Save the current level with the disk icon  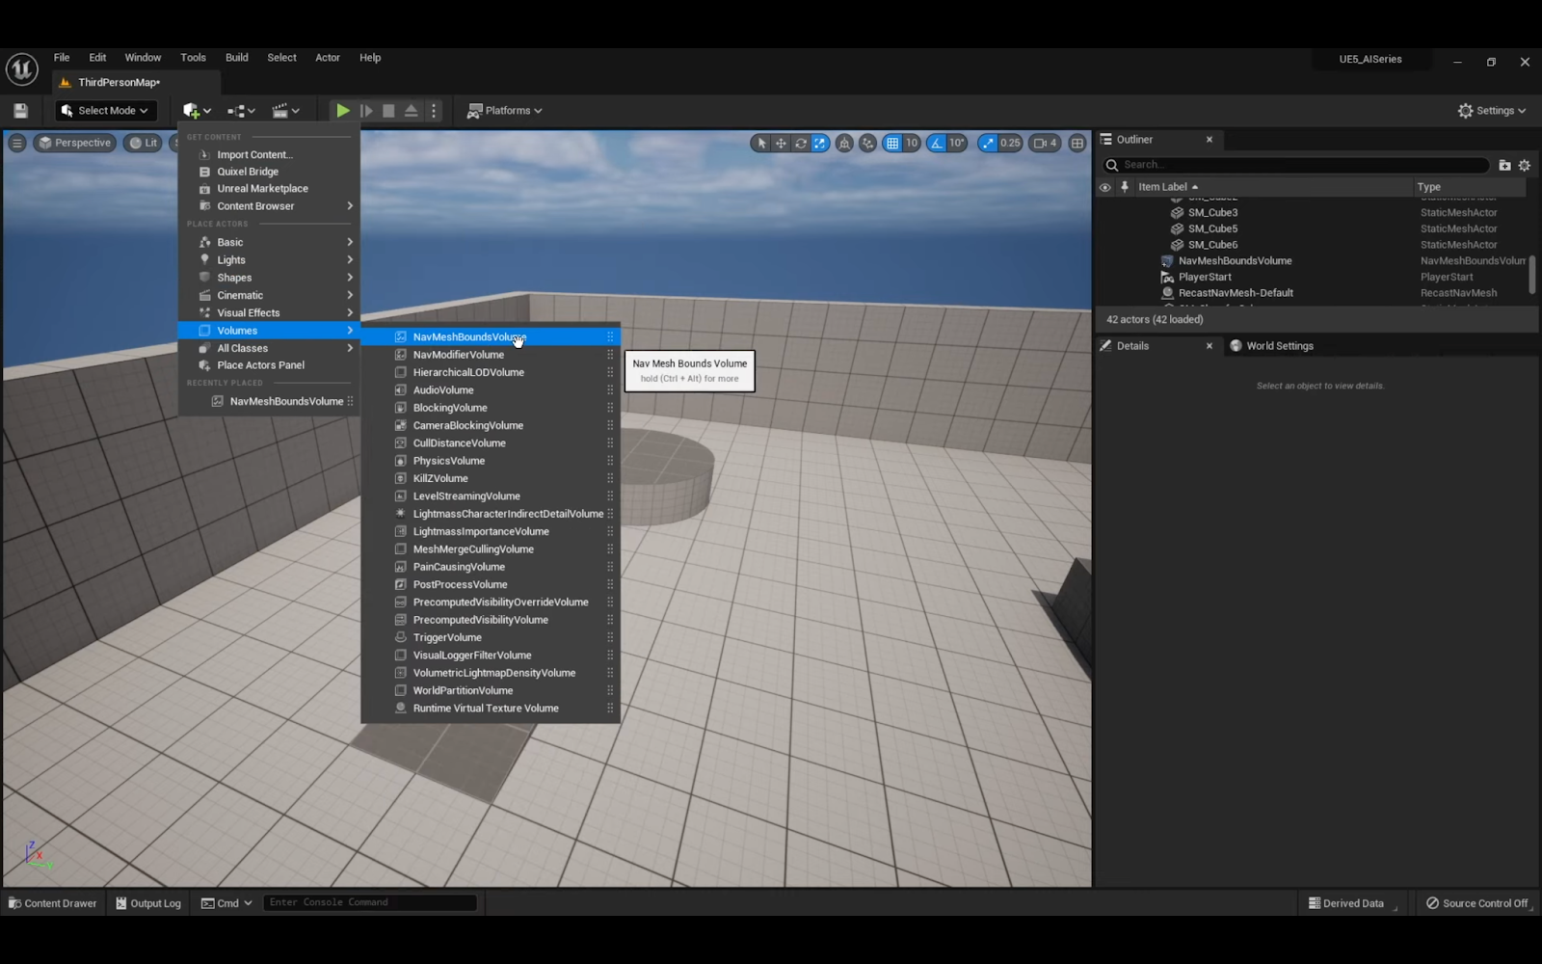click(20, 111)
